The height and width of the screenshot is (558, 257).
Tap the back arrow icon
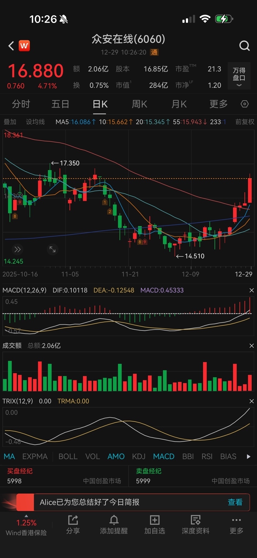pos(11,46)
